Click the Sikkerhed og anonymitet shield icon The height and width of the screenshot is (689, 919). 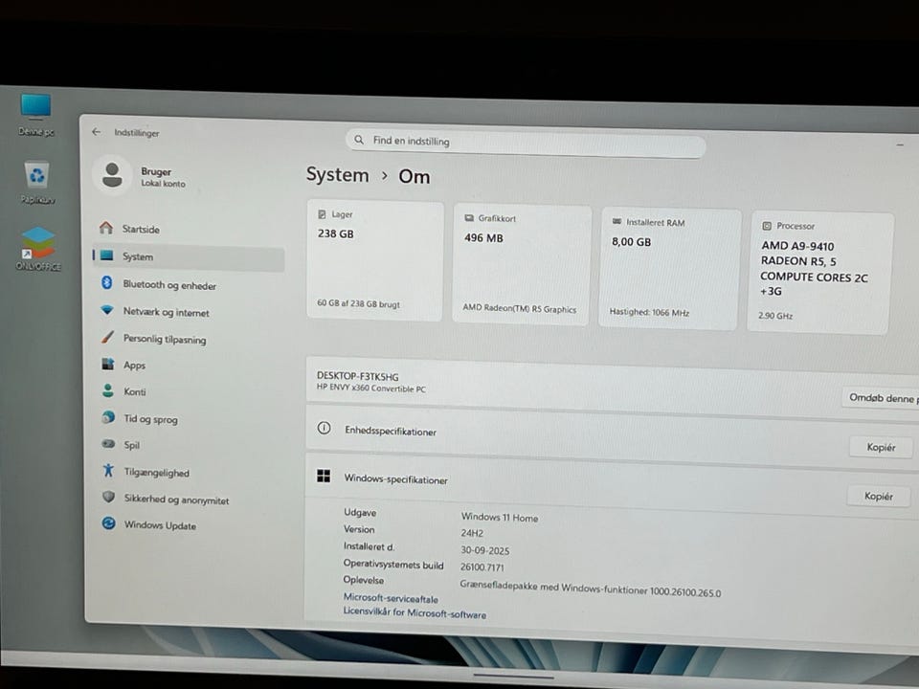pos(108,497)
